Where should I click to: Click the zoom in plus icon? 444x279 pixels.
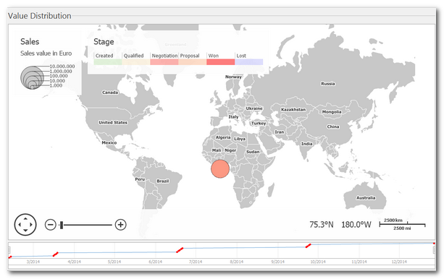tap(121, 225)
